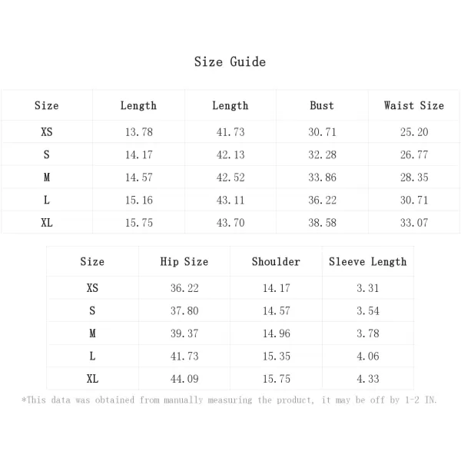Select the XL row label in bottom table
461x461 pixels.
tap(92, 378)
